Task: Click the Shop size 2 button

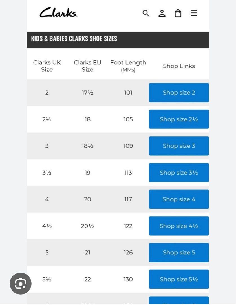Action: (179, 93)
